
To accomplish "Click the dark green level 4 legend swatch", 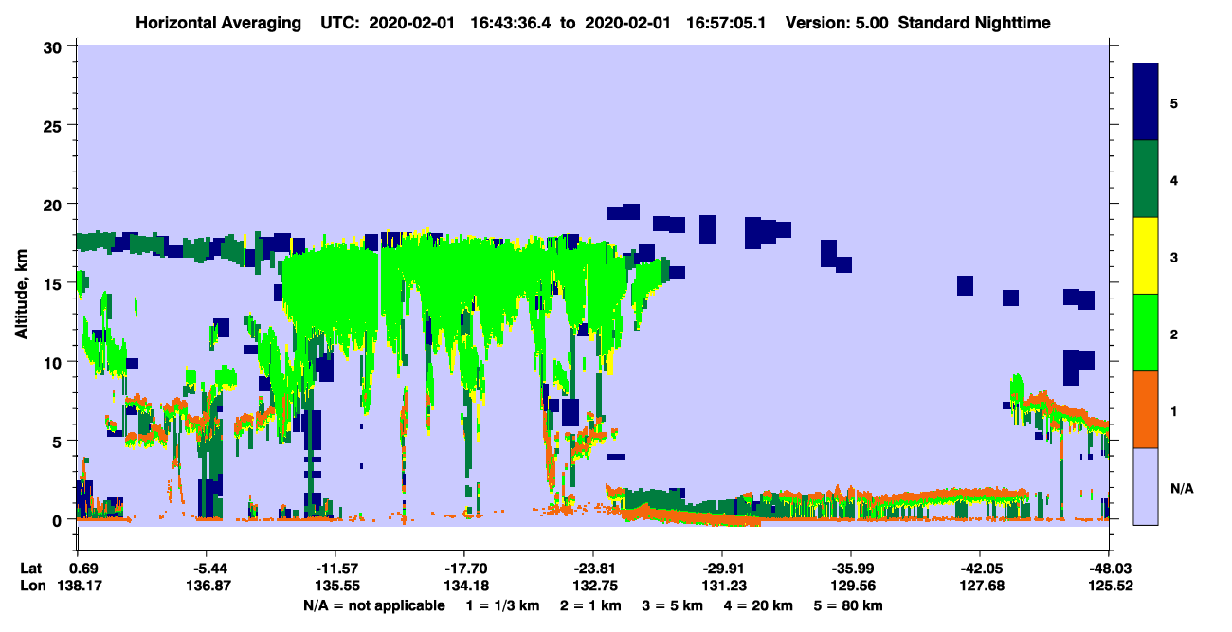I will (1146, 179).
